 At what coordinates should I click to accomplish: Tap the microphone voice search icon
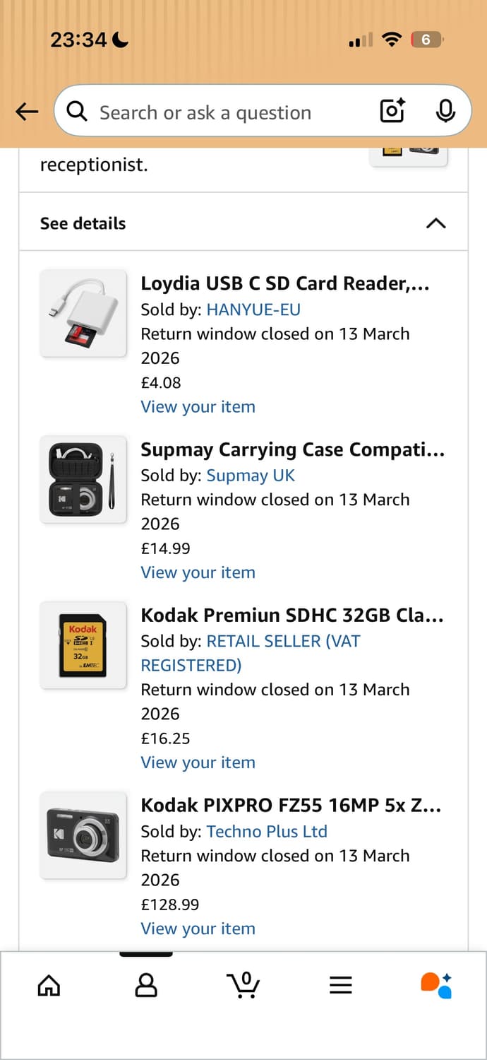click(445, 111)
